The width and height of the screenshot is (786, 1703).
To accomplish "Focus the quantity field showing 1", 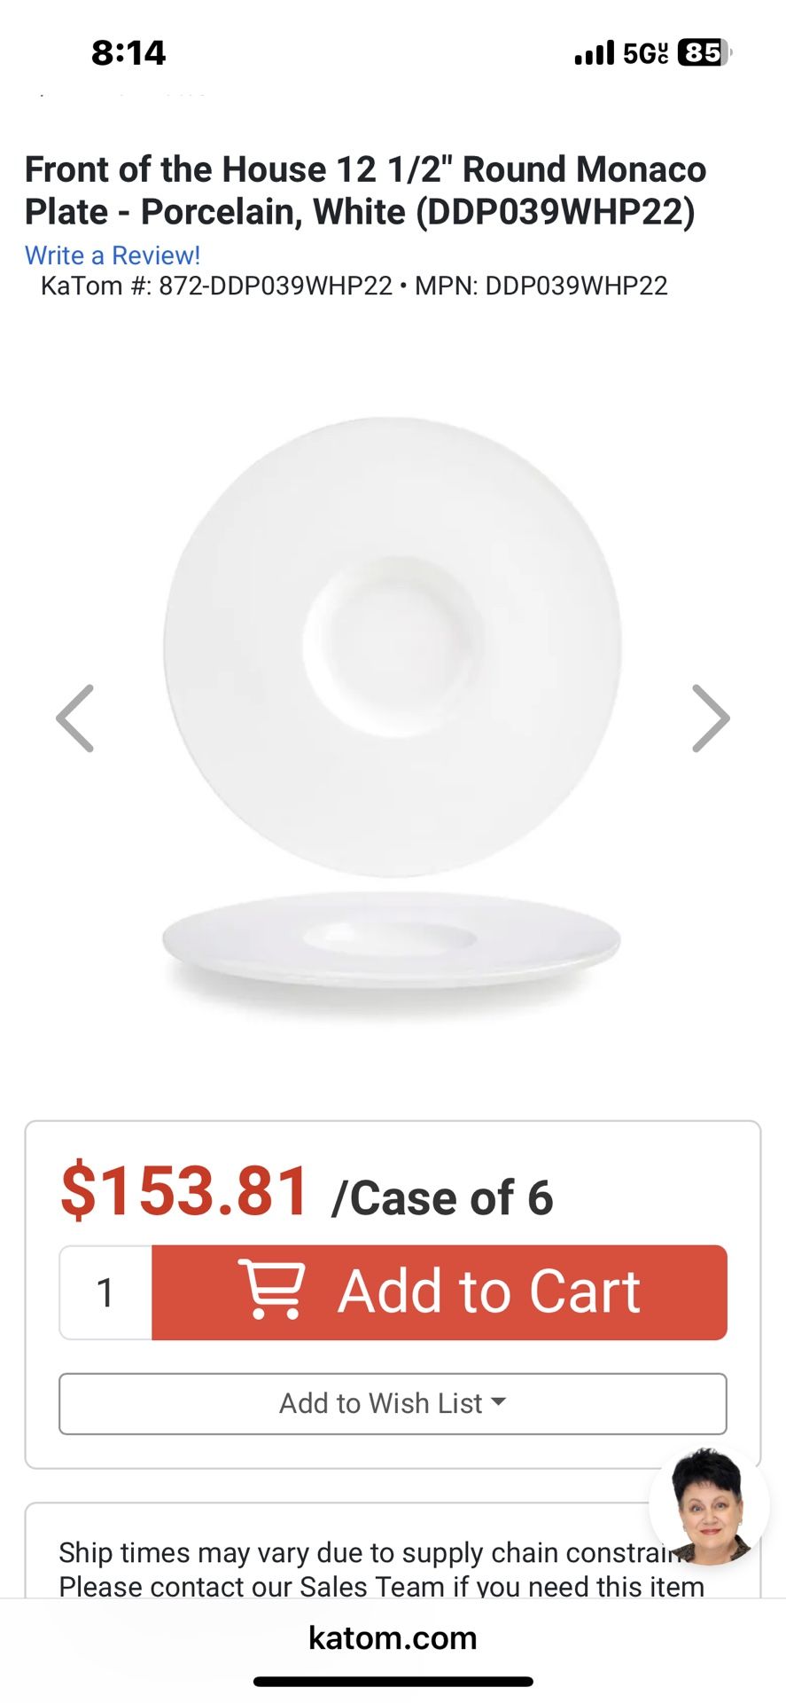I will pyautogui.click(x=106, y=1292).
